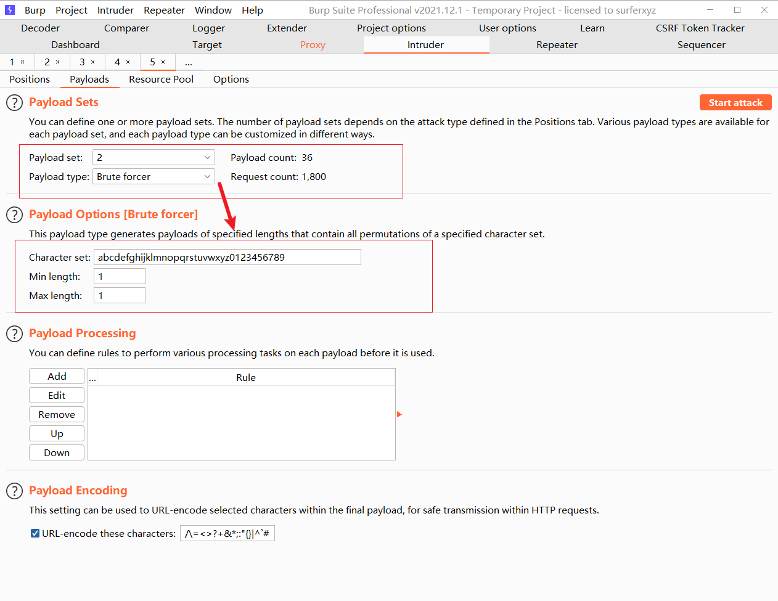Click the Start attack button
This screenshot has height=601, width=778.
(735, 103)
